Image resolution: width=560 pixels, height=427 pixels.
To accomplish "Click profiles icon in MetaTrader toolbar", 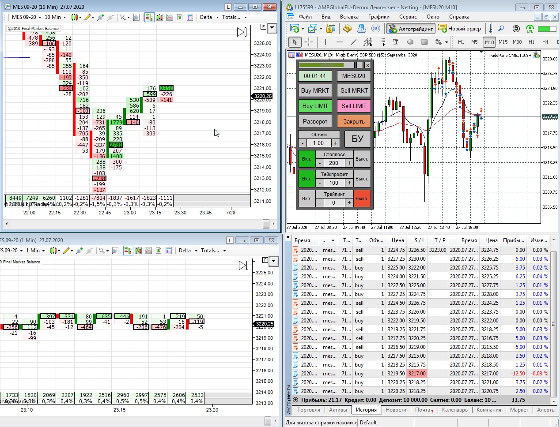I will click(313, 29).
